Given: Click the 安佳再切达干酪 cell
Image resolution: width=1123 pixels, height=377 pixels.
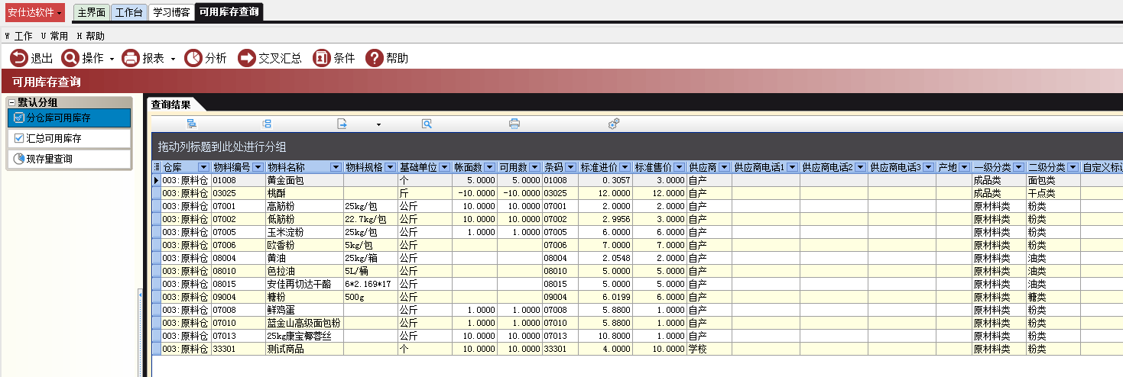Looking at the screenshot, I should pyautogui.click(x=304, y=284).
